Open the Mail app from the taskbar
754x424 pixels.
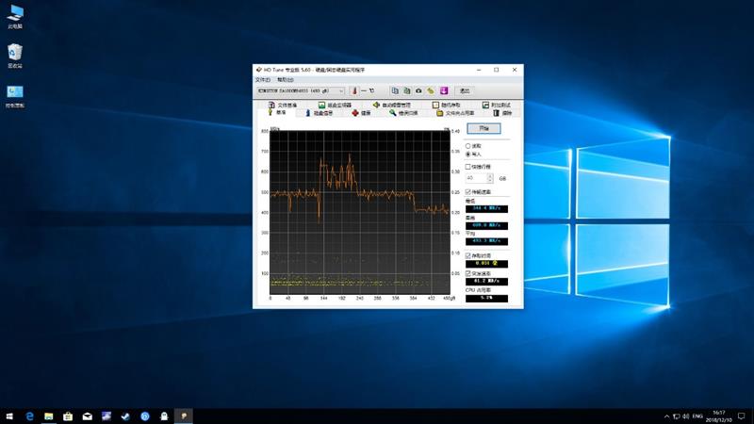click(x=87, y=416)
